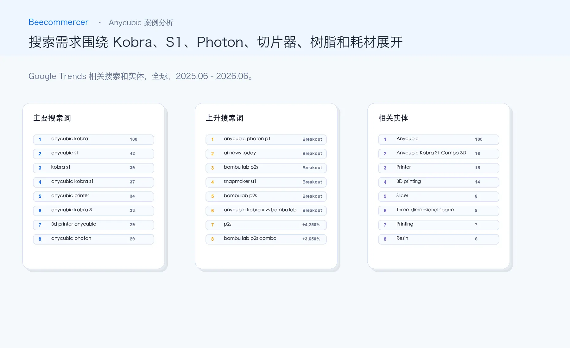Select the 'Slicer' entity row
Viewport: 570px width, 348px height.
pyautogui.click(x=439, y=196)
